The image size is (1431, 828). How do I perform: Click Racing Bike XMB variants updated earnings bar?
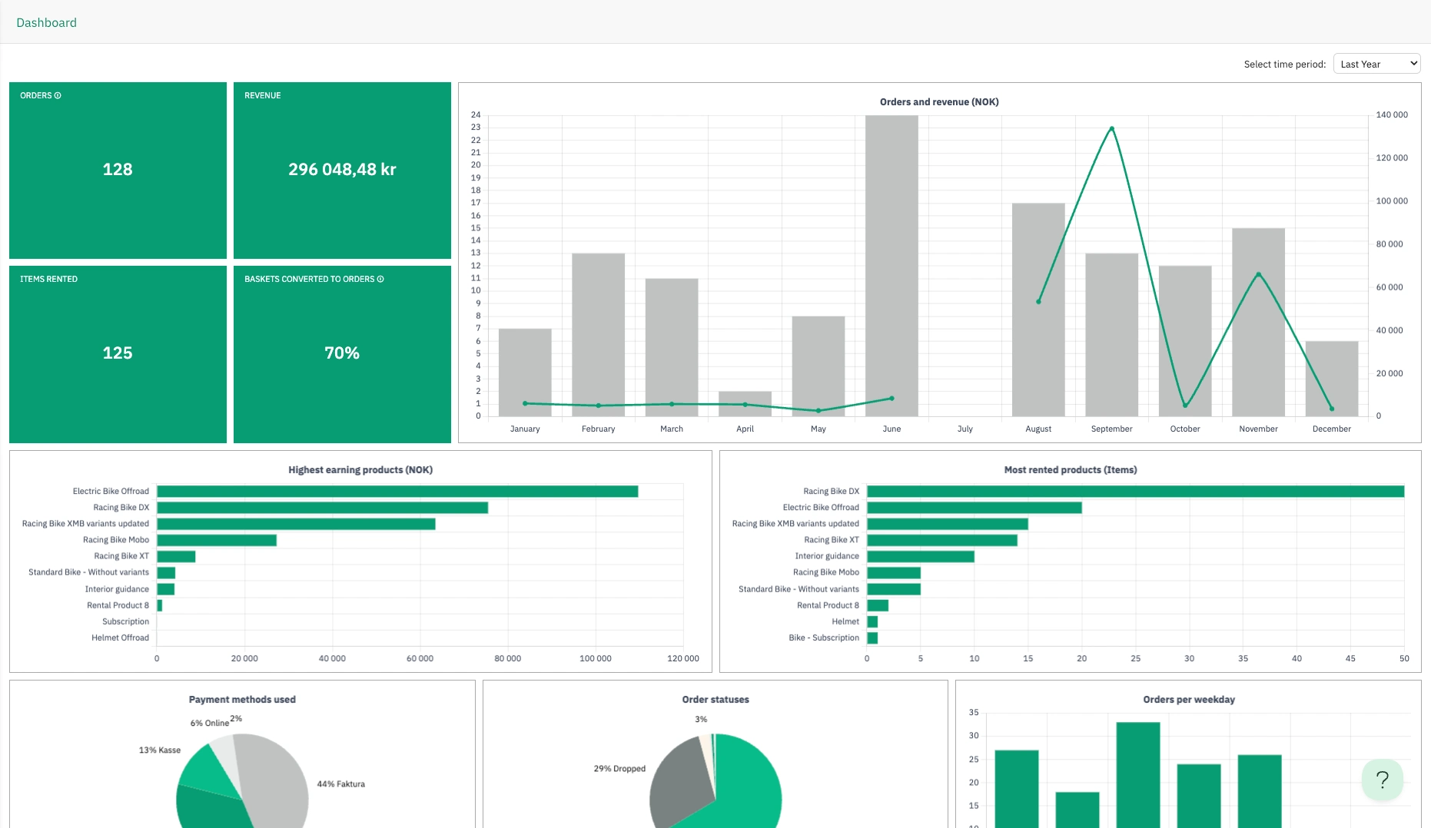[296, 524]
